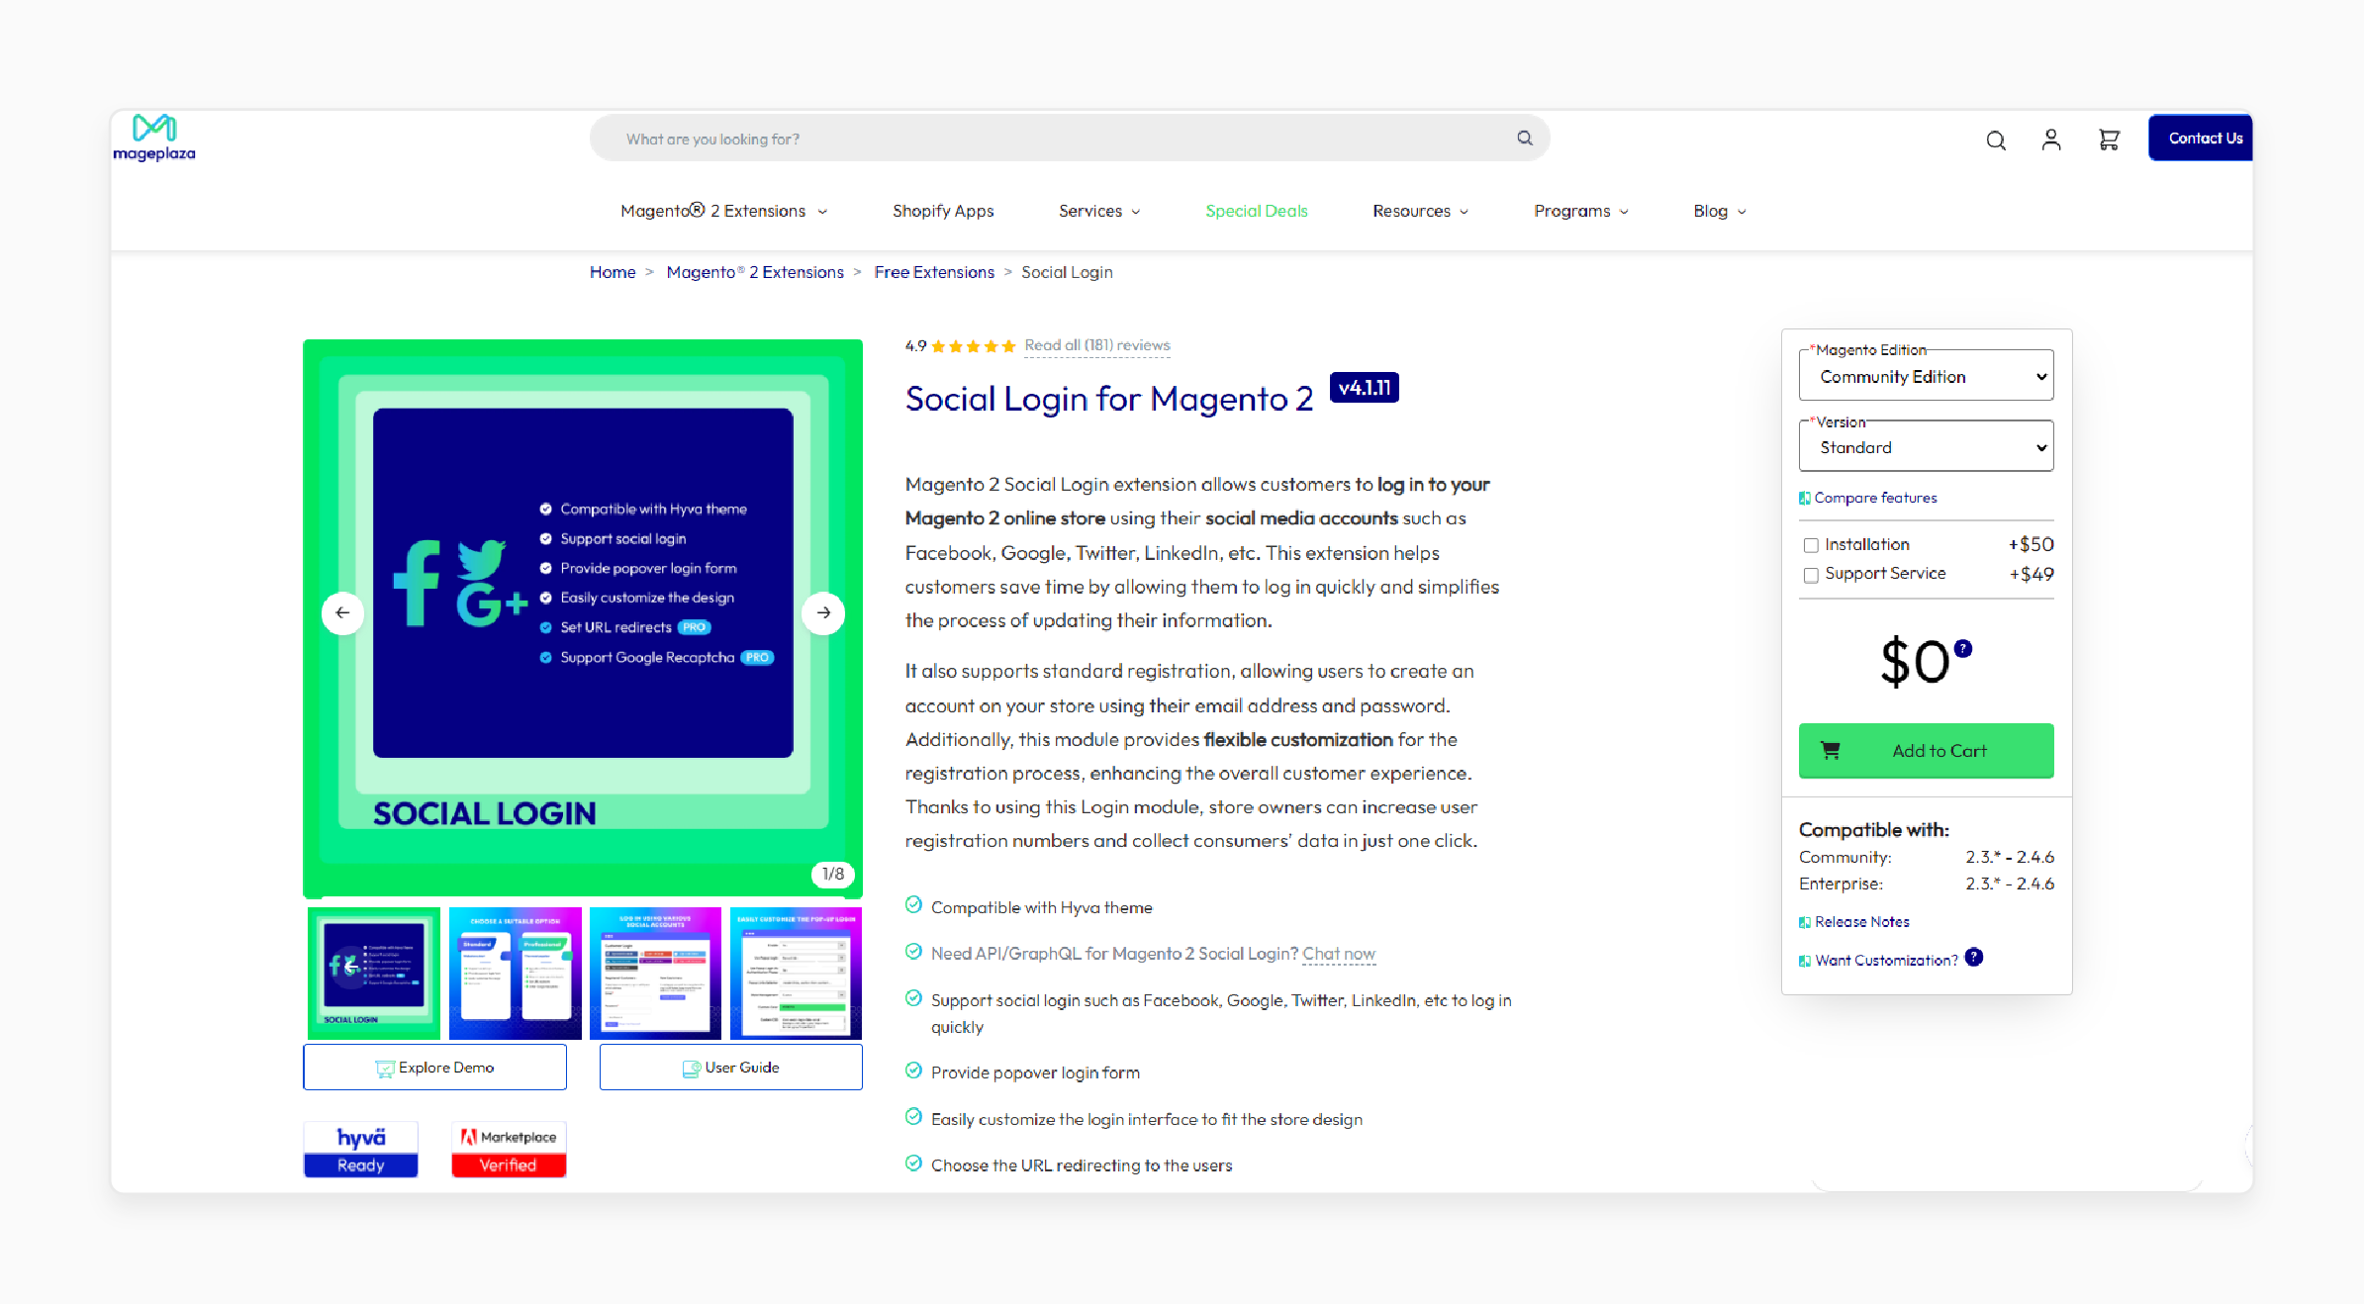Open the Release Notes link
The height and width of the screenshot is (1304, 2364).
(1862, 922)
